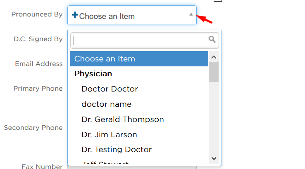Image resolution: width=305 pixels, height=169 pixels.
Task: Click the Primary Phone label
Action: (x=38, y=89)
